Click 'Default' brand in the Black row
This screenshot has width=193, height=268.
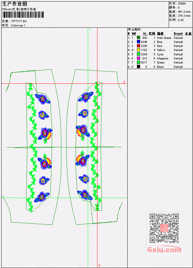[x=178, y=67]
